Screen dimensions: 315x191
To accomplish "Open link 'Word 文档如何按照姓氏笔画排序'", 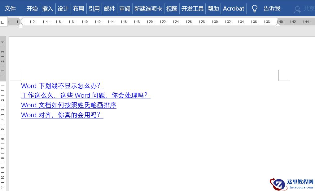I will 69,105.
